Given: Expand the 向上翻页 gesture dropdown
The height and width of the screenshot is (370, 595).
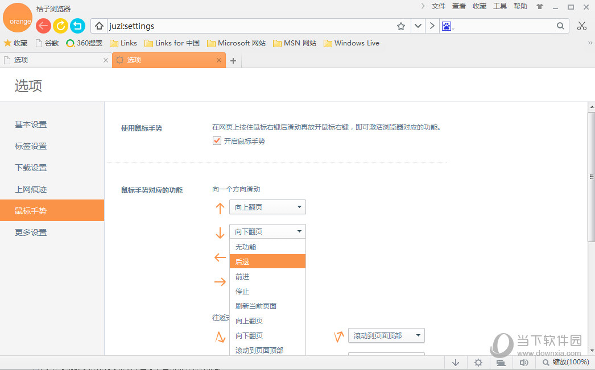Looking at the screenshot, I should [x=267, y=207].
